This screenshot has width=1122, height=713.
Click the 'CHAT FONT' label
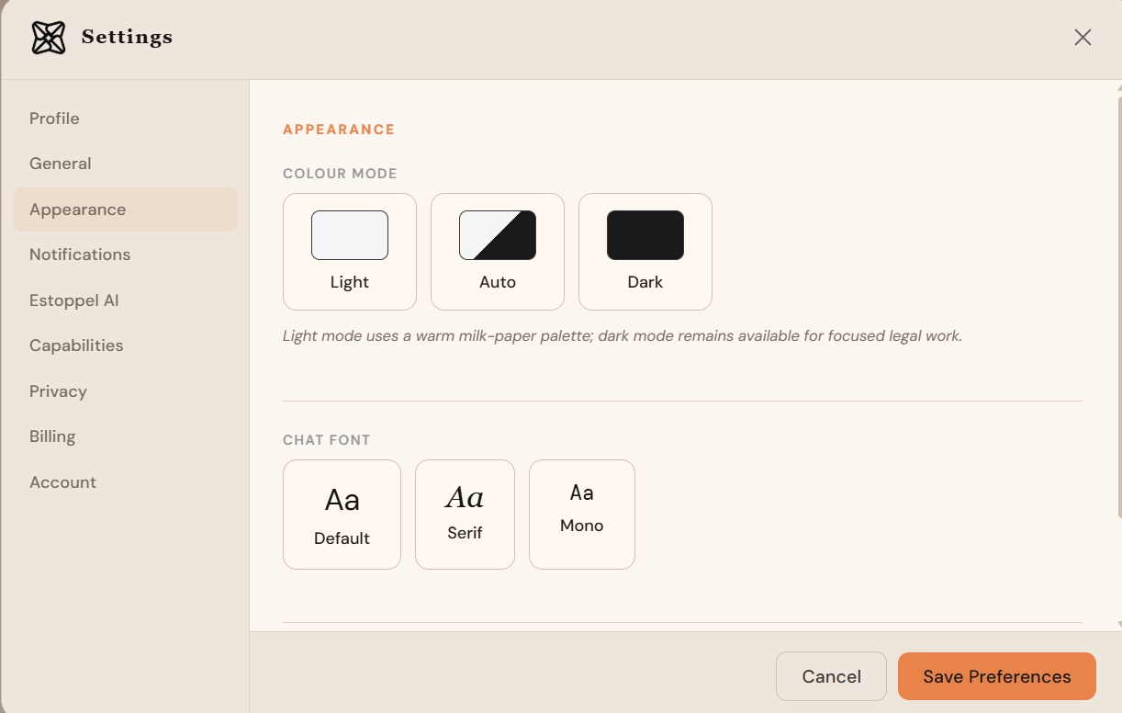[x=327, y=440]
